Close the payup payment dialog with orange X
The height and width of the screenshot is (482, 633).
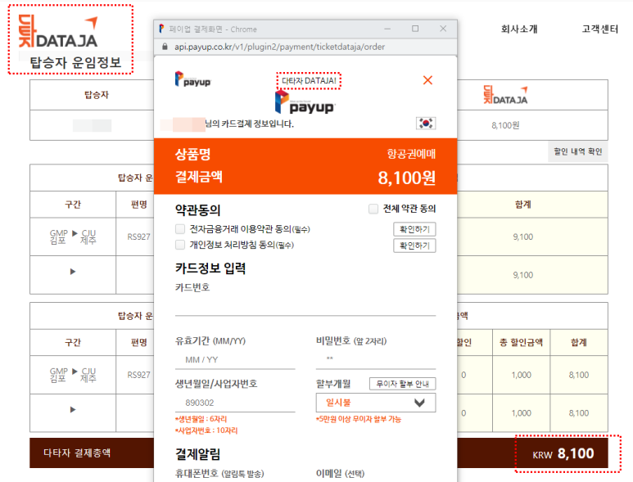tap(427, 80)
